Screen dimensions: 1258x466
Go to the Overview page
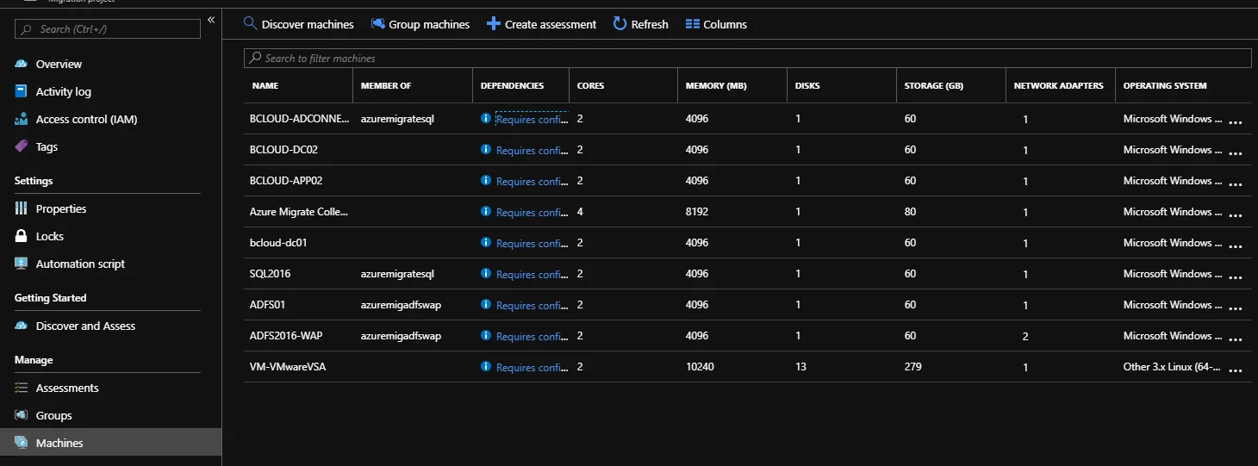(59, 64)
